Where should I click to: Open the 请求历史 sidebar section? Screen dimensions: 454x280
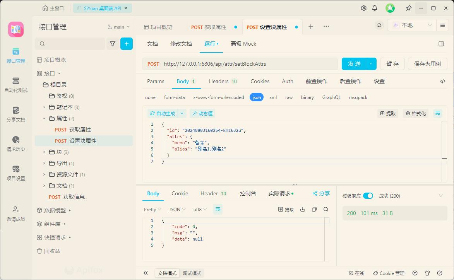[15, 144]
